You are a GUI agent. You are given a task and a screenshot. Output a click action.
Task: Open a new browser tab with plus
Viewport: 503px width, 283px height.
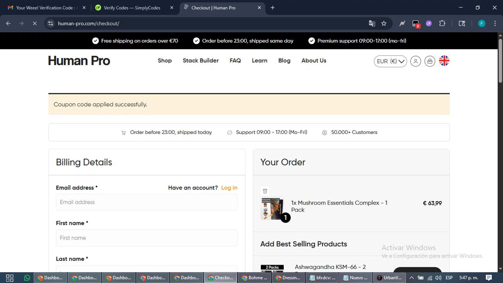click(273, 8)
